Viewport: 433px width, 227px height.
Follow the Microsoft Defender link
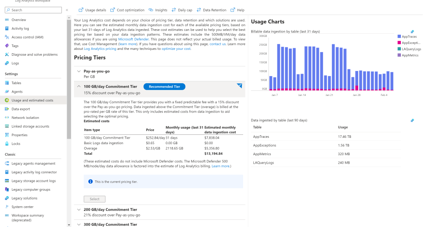click(x=133, y=39)
